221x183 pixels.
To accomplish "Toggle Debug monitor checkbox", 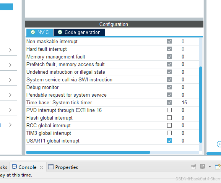I will [169, 87].
